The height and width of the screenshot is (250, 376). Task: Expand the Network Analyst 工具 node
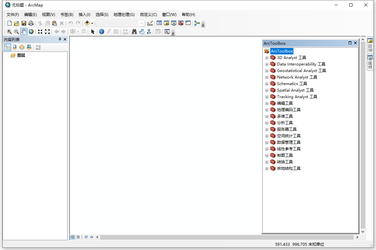click(x=267, y=78)
